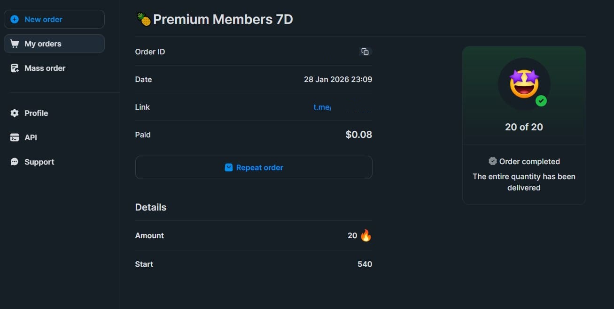This screenshot has width=614, height=309.
Task: Click the plus icon beside New order
Action: click(x=15, y=19)
